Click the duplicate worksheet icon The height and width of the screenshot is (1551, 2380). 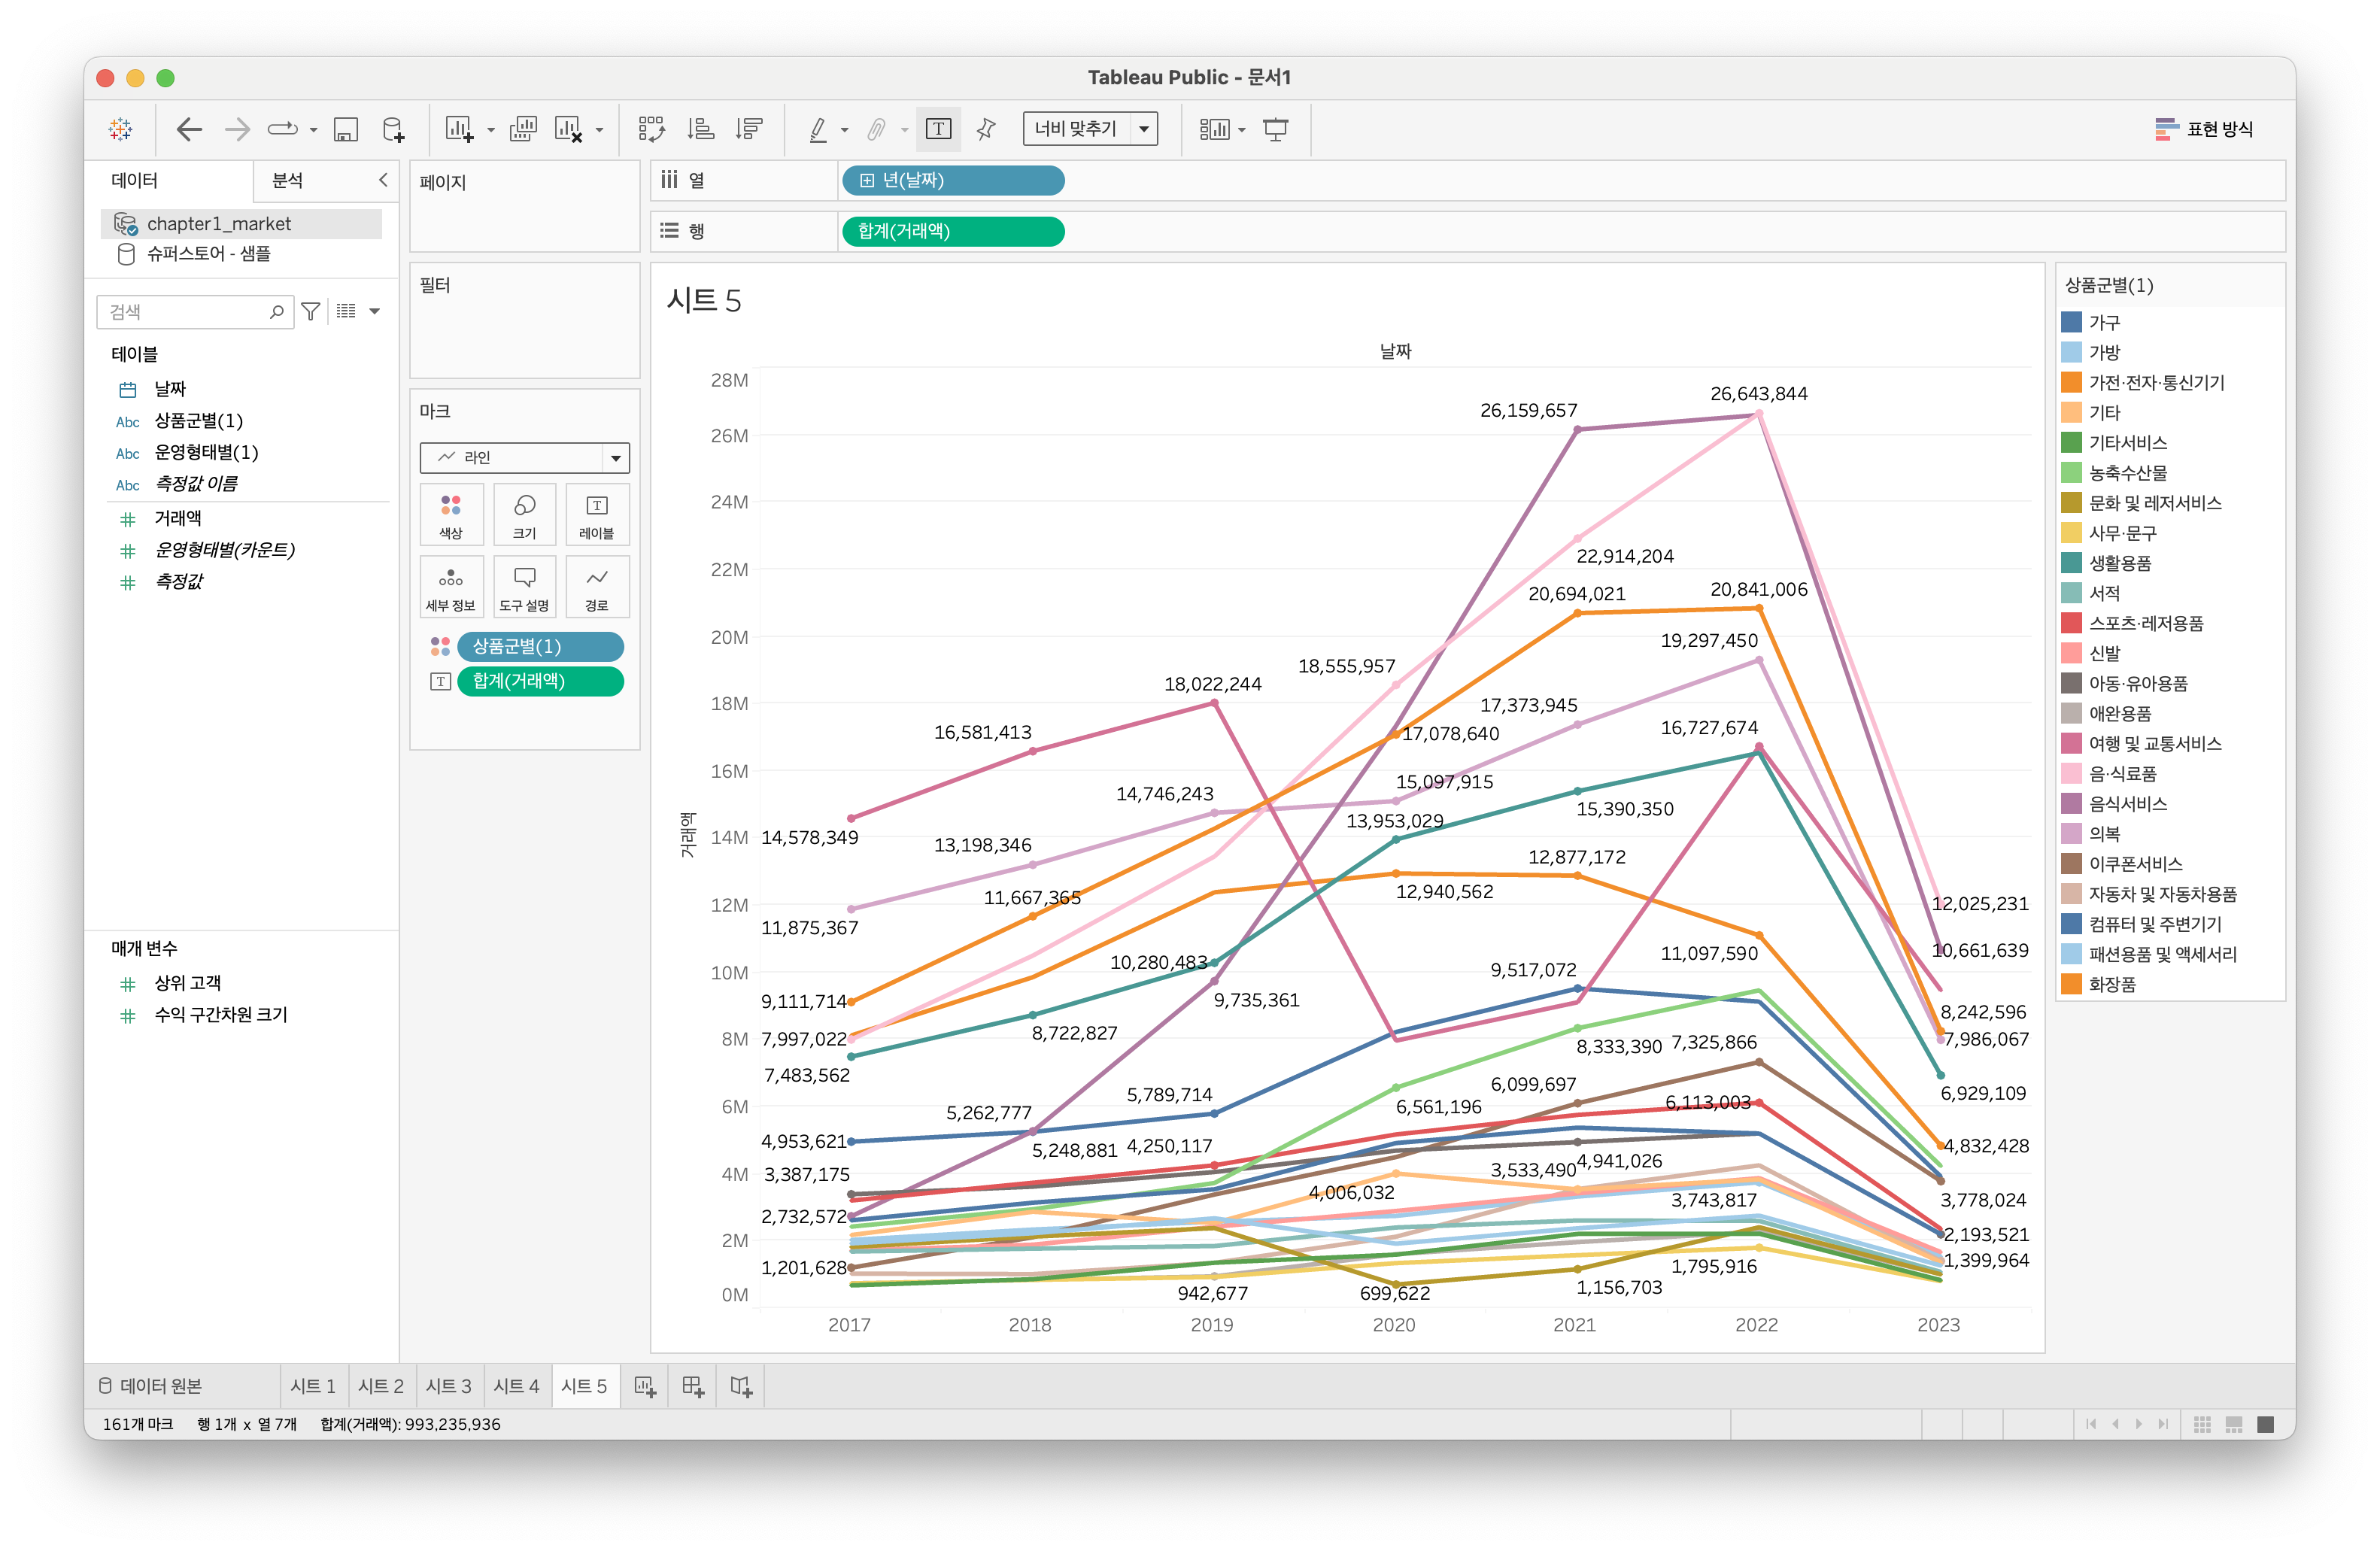click(523, 129)
